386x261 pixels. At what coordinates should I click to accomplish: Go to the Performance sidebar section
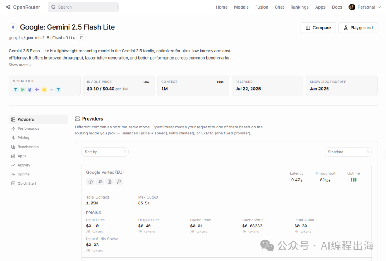click(x=38, y=128)
